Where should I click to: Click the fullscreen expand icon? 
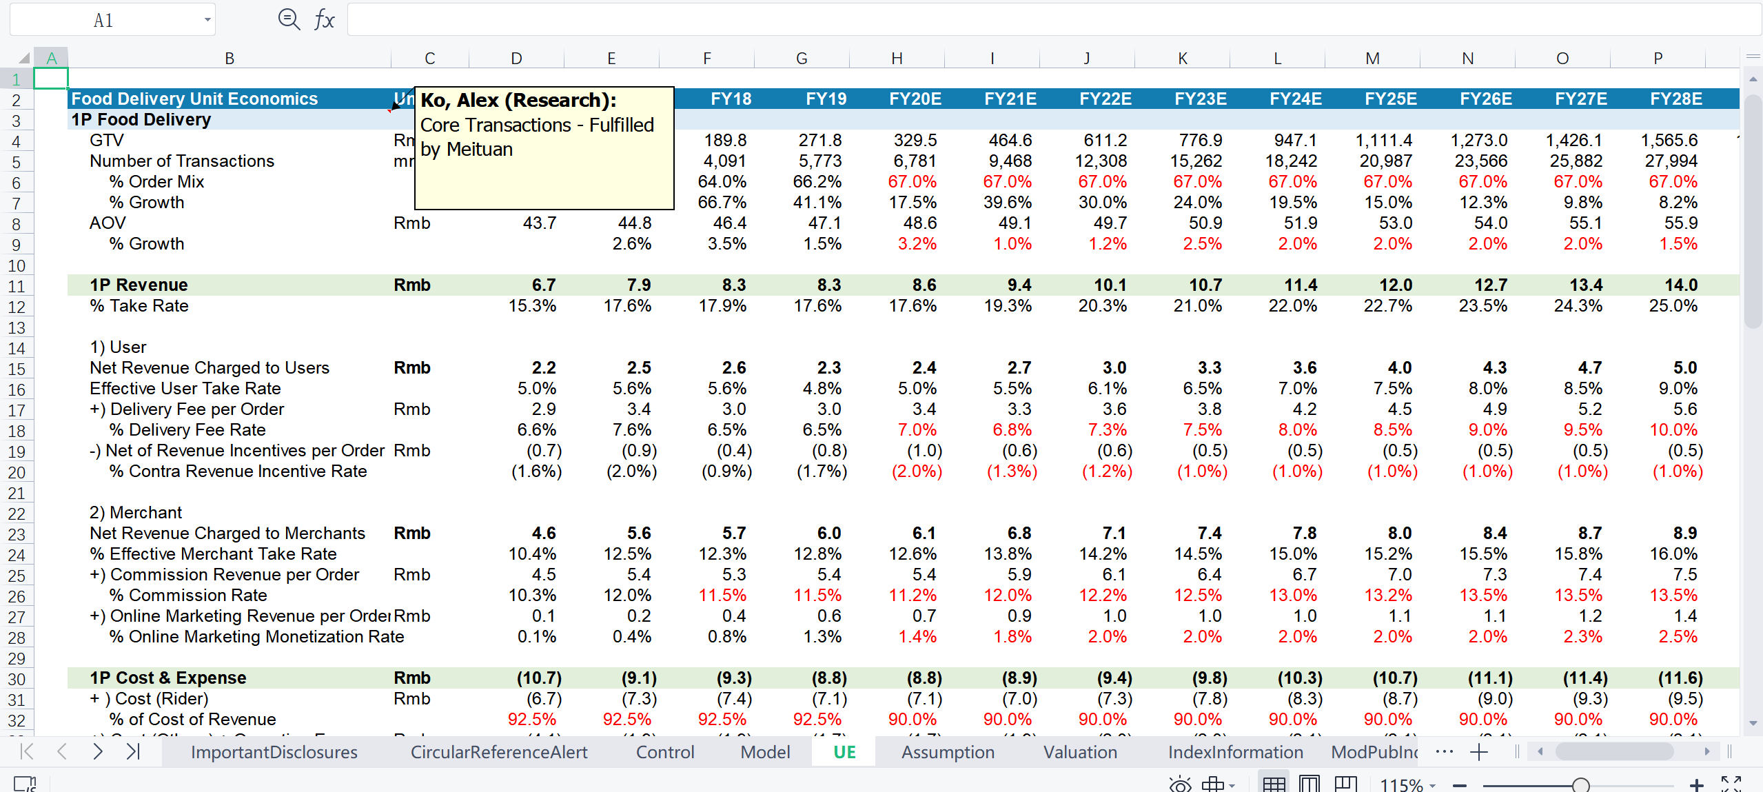click(x=1731, y=784)
